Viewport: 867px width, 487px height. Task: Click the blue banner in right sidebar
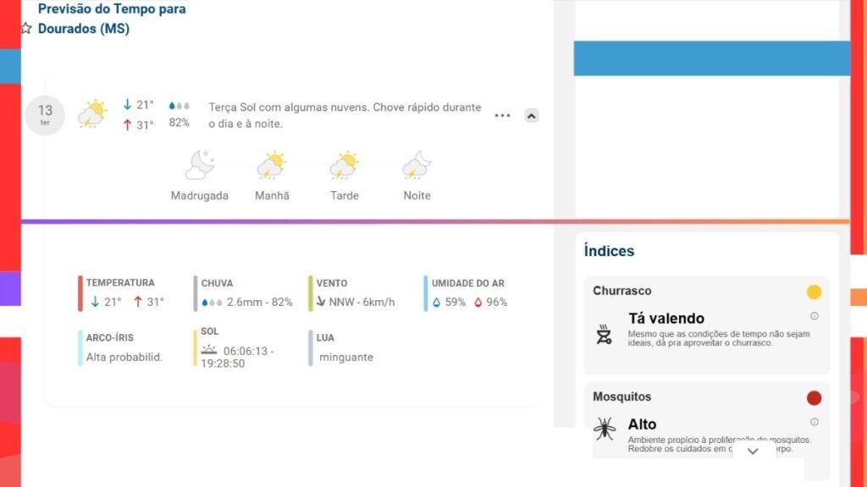(711, 58)
